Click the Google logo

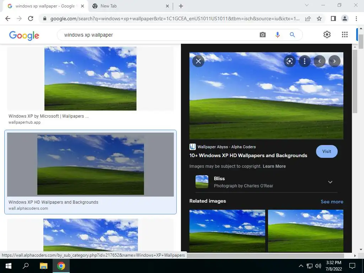tap(24, 36)
